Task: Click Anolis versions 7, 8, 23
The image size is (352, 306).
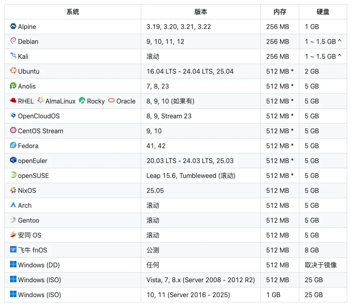Action: click(x=158, y=86)
